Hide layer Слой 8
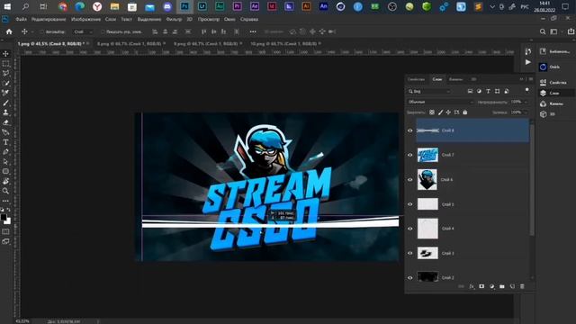The image size is (576, 324). pyautogui.click(x=410, y=130)
